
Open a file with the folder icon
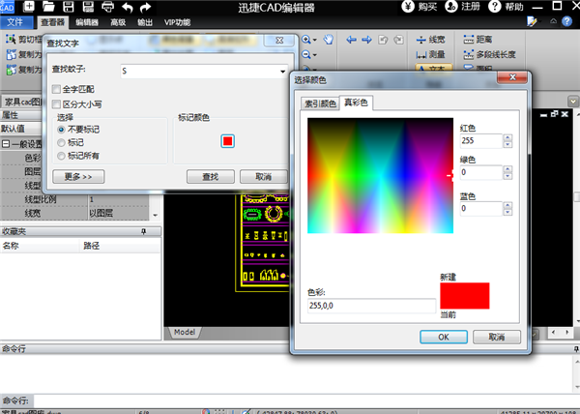coord(48,7)
